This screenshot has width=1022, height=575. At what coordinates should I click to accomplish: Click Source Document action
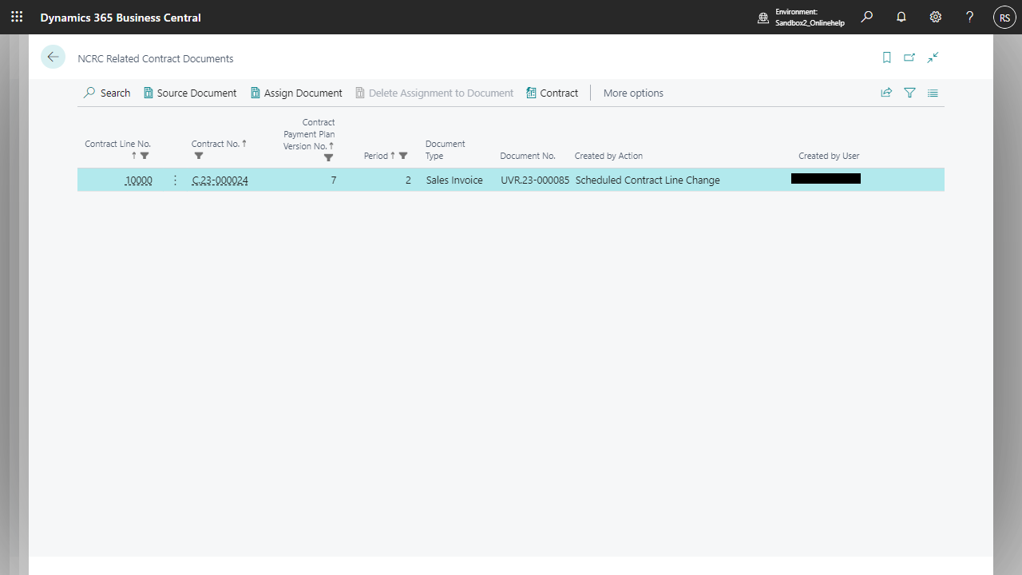tap(190, 93)
